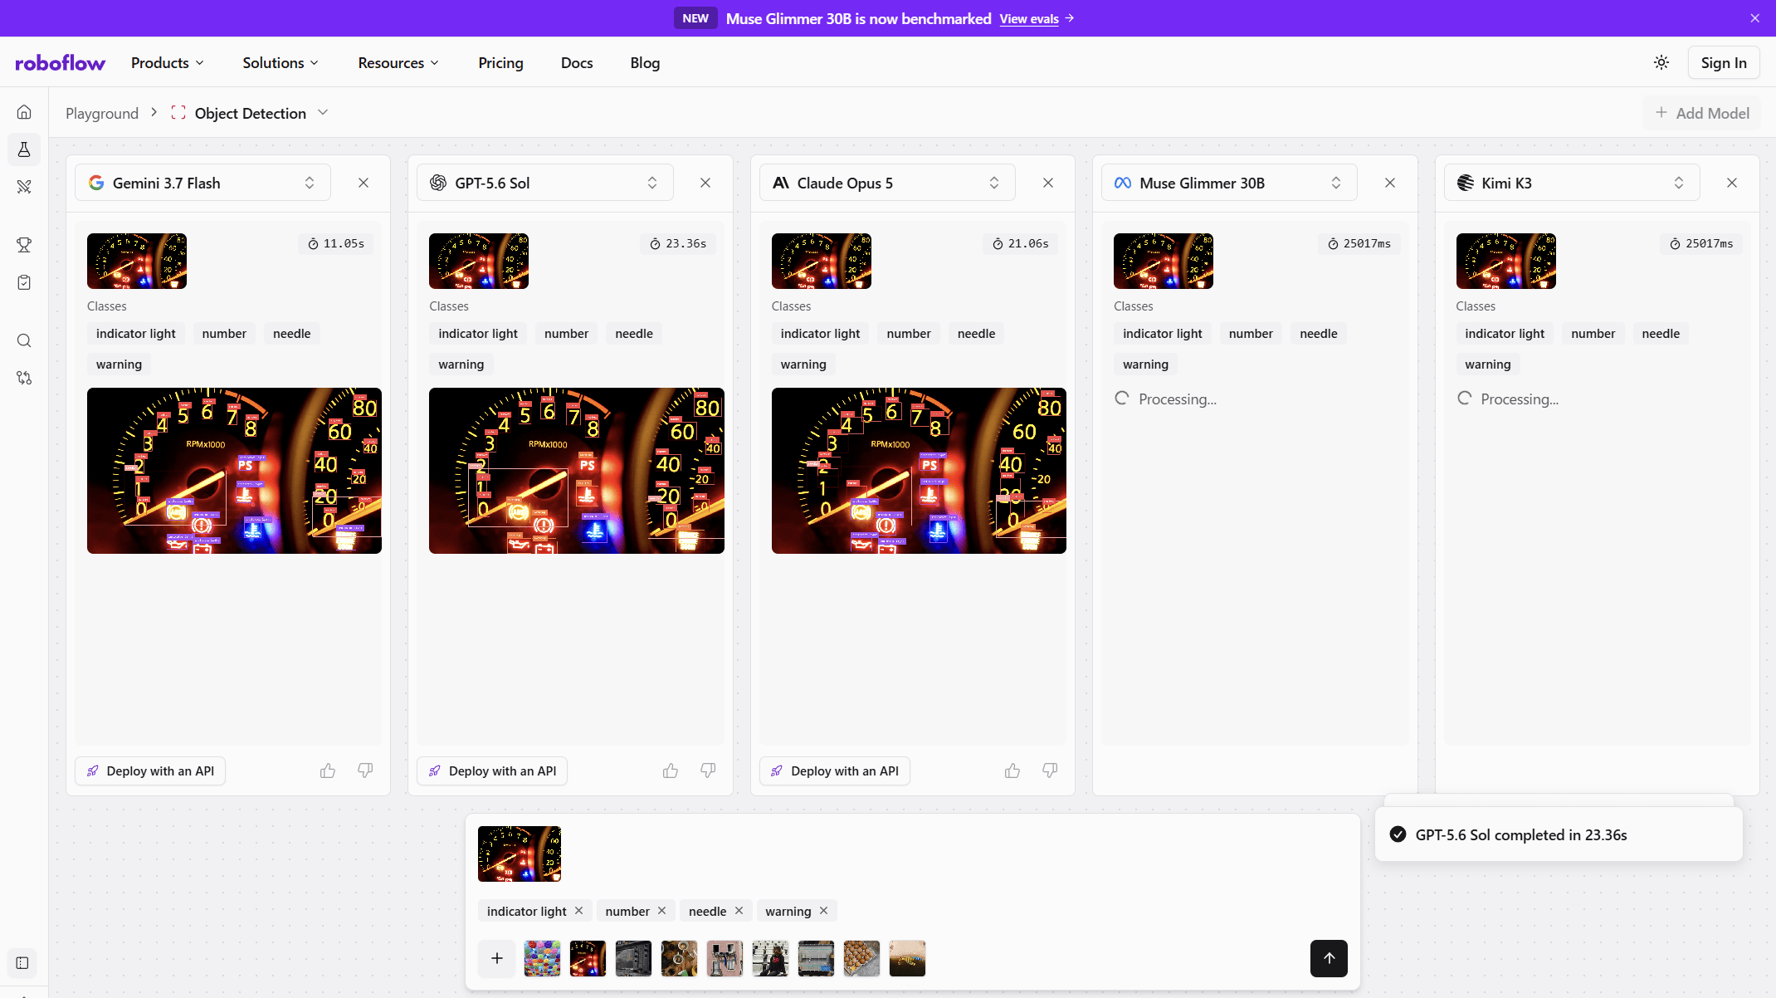Expand the Products menu
The width and height of the screenshot is (1776, 998).
pyautogui.click(x=168, y=62)
